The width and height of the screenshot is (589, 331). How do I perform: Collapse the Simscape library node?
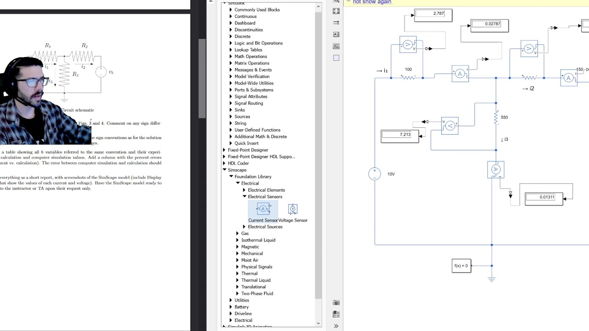tap(225, 170)
